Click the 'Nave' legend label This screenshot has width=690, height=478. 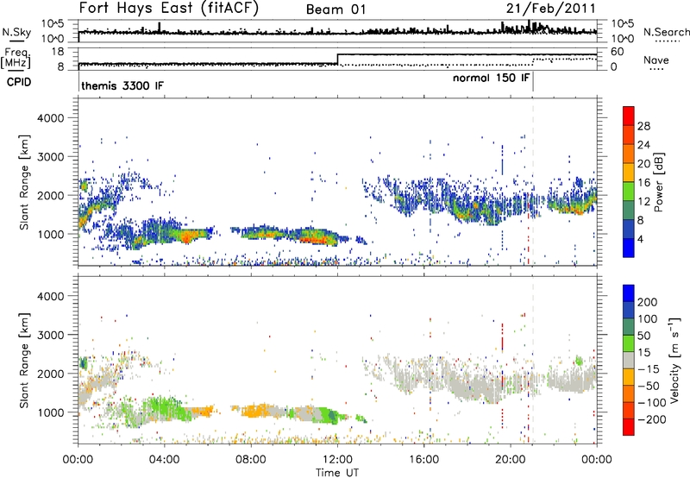(656, 60)
